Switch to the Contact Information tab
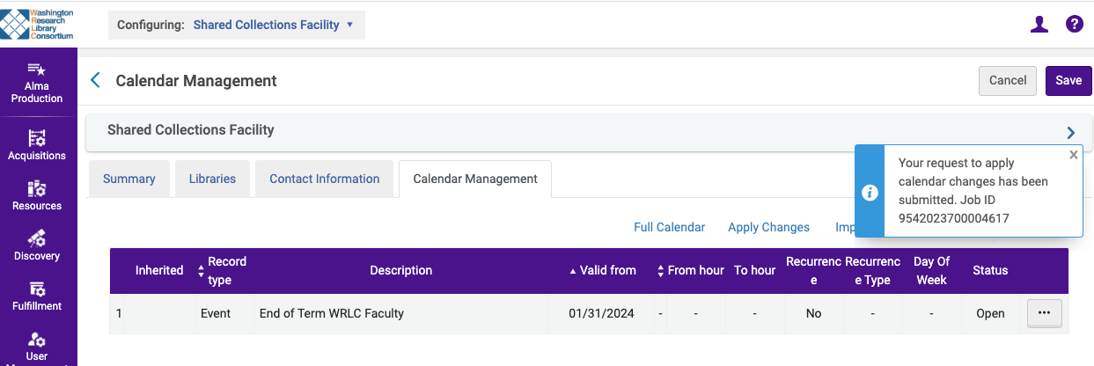1094x366 pixels. click(324, 179)
